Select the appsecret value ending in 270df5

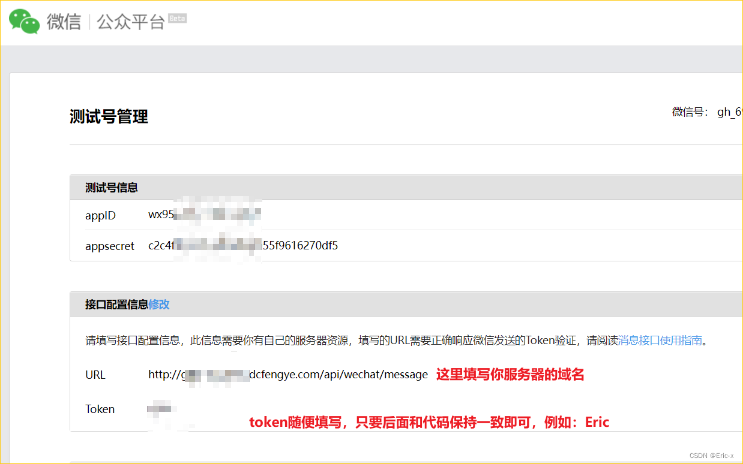243,245
